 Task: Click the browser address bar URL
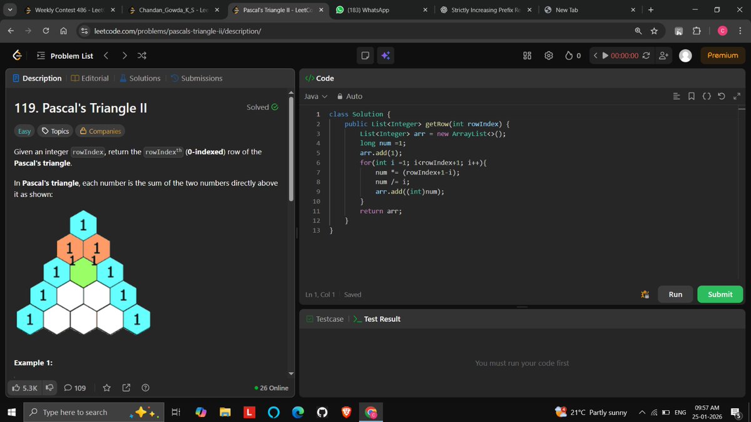178,31
